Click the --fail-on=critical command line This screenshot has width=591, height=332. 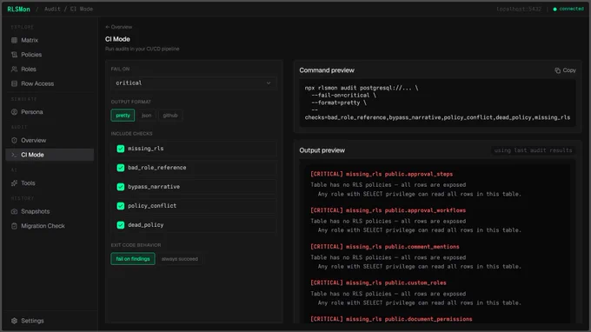point(343,96)
